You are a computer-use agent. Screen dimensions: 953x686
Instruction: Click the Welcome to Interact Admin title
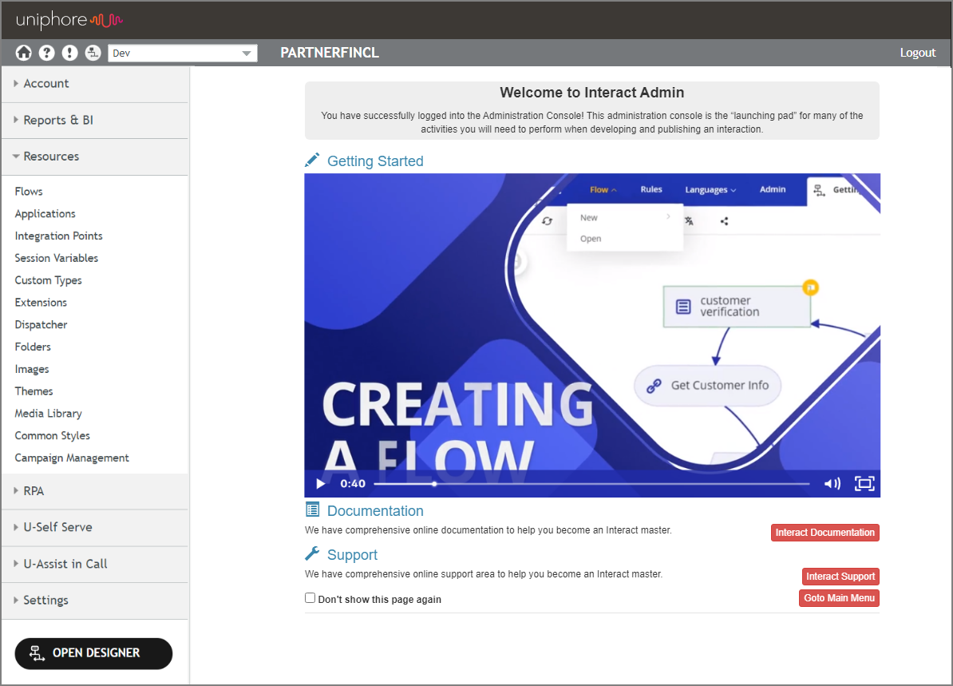[x=592, y=93]
